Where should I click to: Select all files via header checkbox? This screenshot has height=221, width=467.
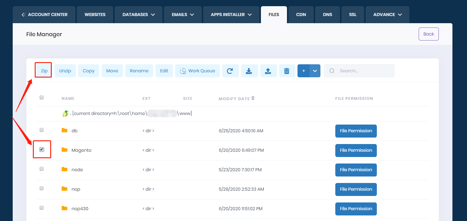tap(41, 97)
